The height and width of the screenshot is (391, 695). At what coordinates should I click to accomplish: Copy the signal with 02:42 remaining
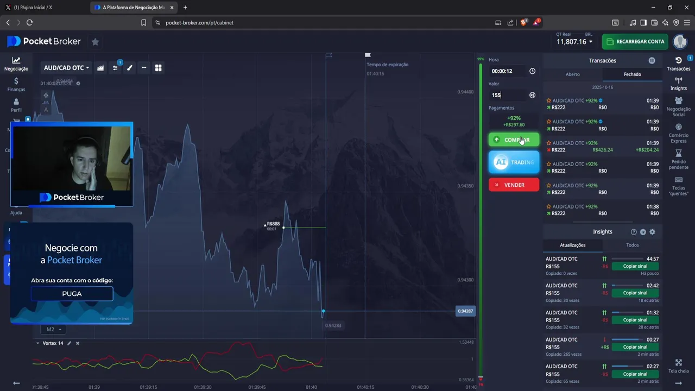tap(635, 293)
